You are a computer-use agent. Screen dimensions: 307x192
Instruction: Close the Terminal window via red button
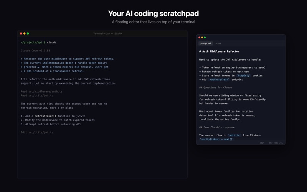pyautogui.click(x=21, y=33)
